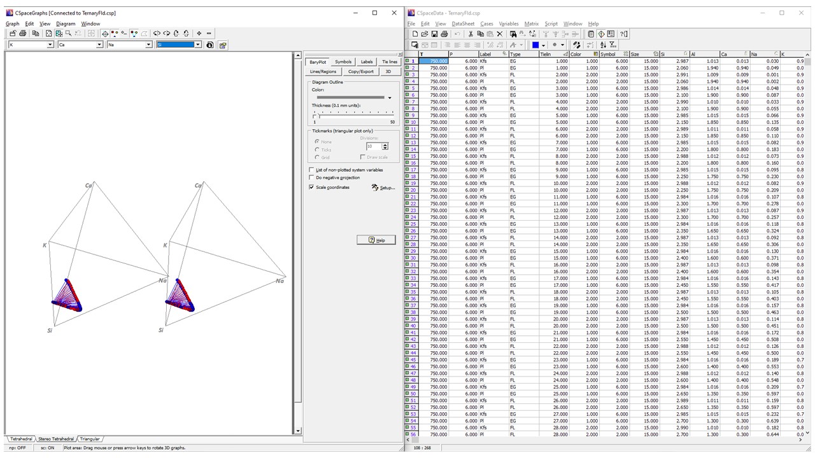Click the zoom-out minus icon in graph toolbar
The image size is (815, 458).
[x=209, y=34]
